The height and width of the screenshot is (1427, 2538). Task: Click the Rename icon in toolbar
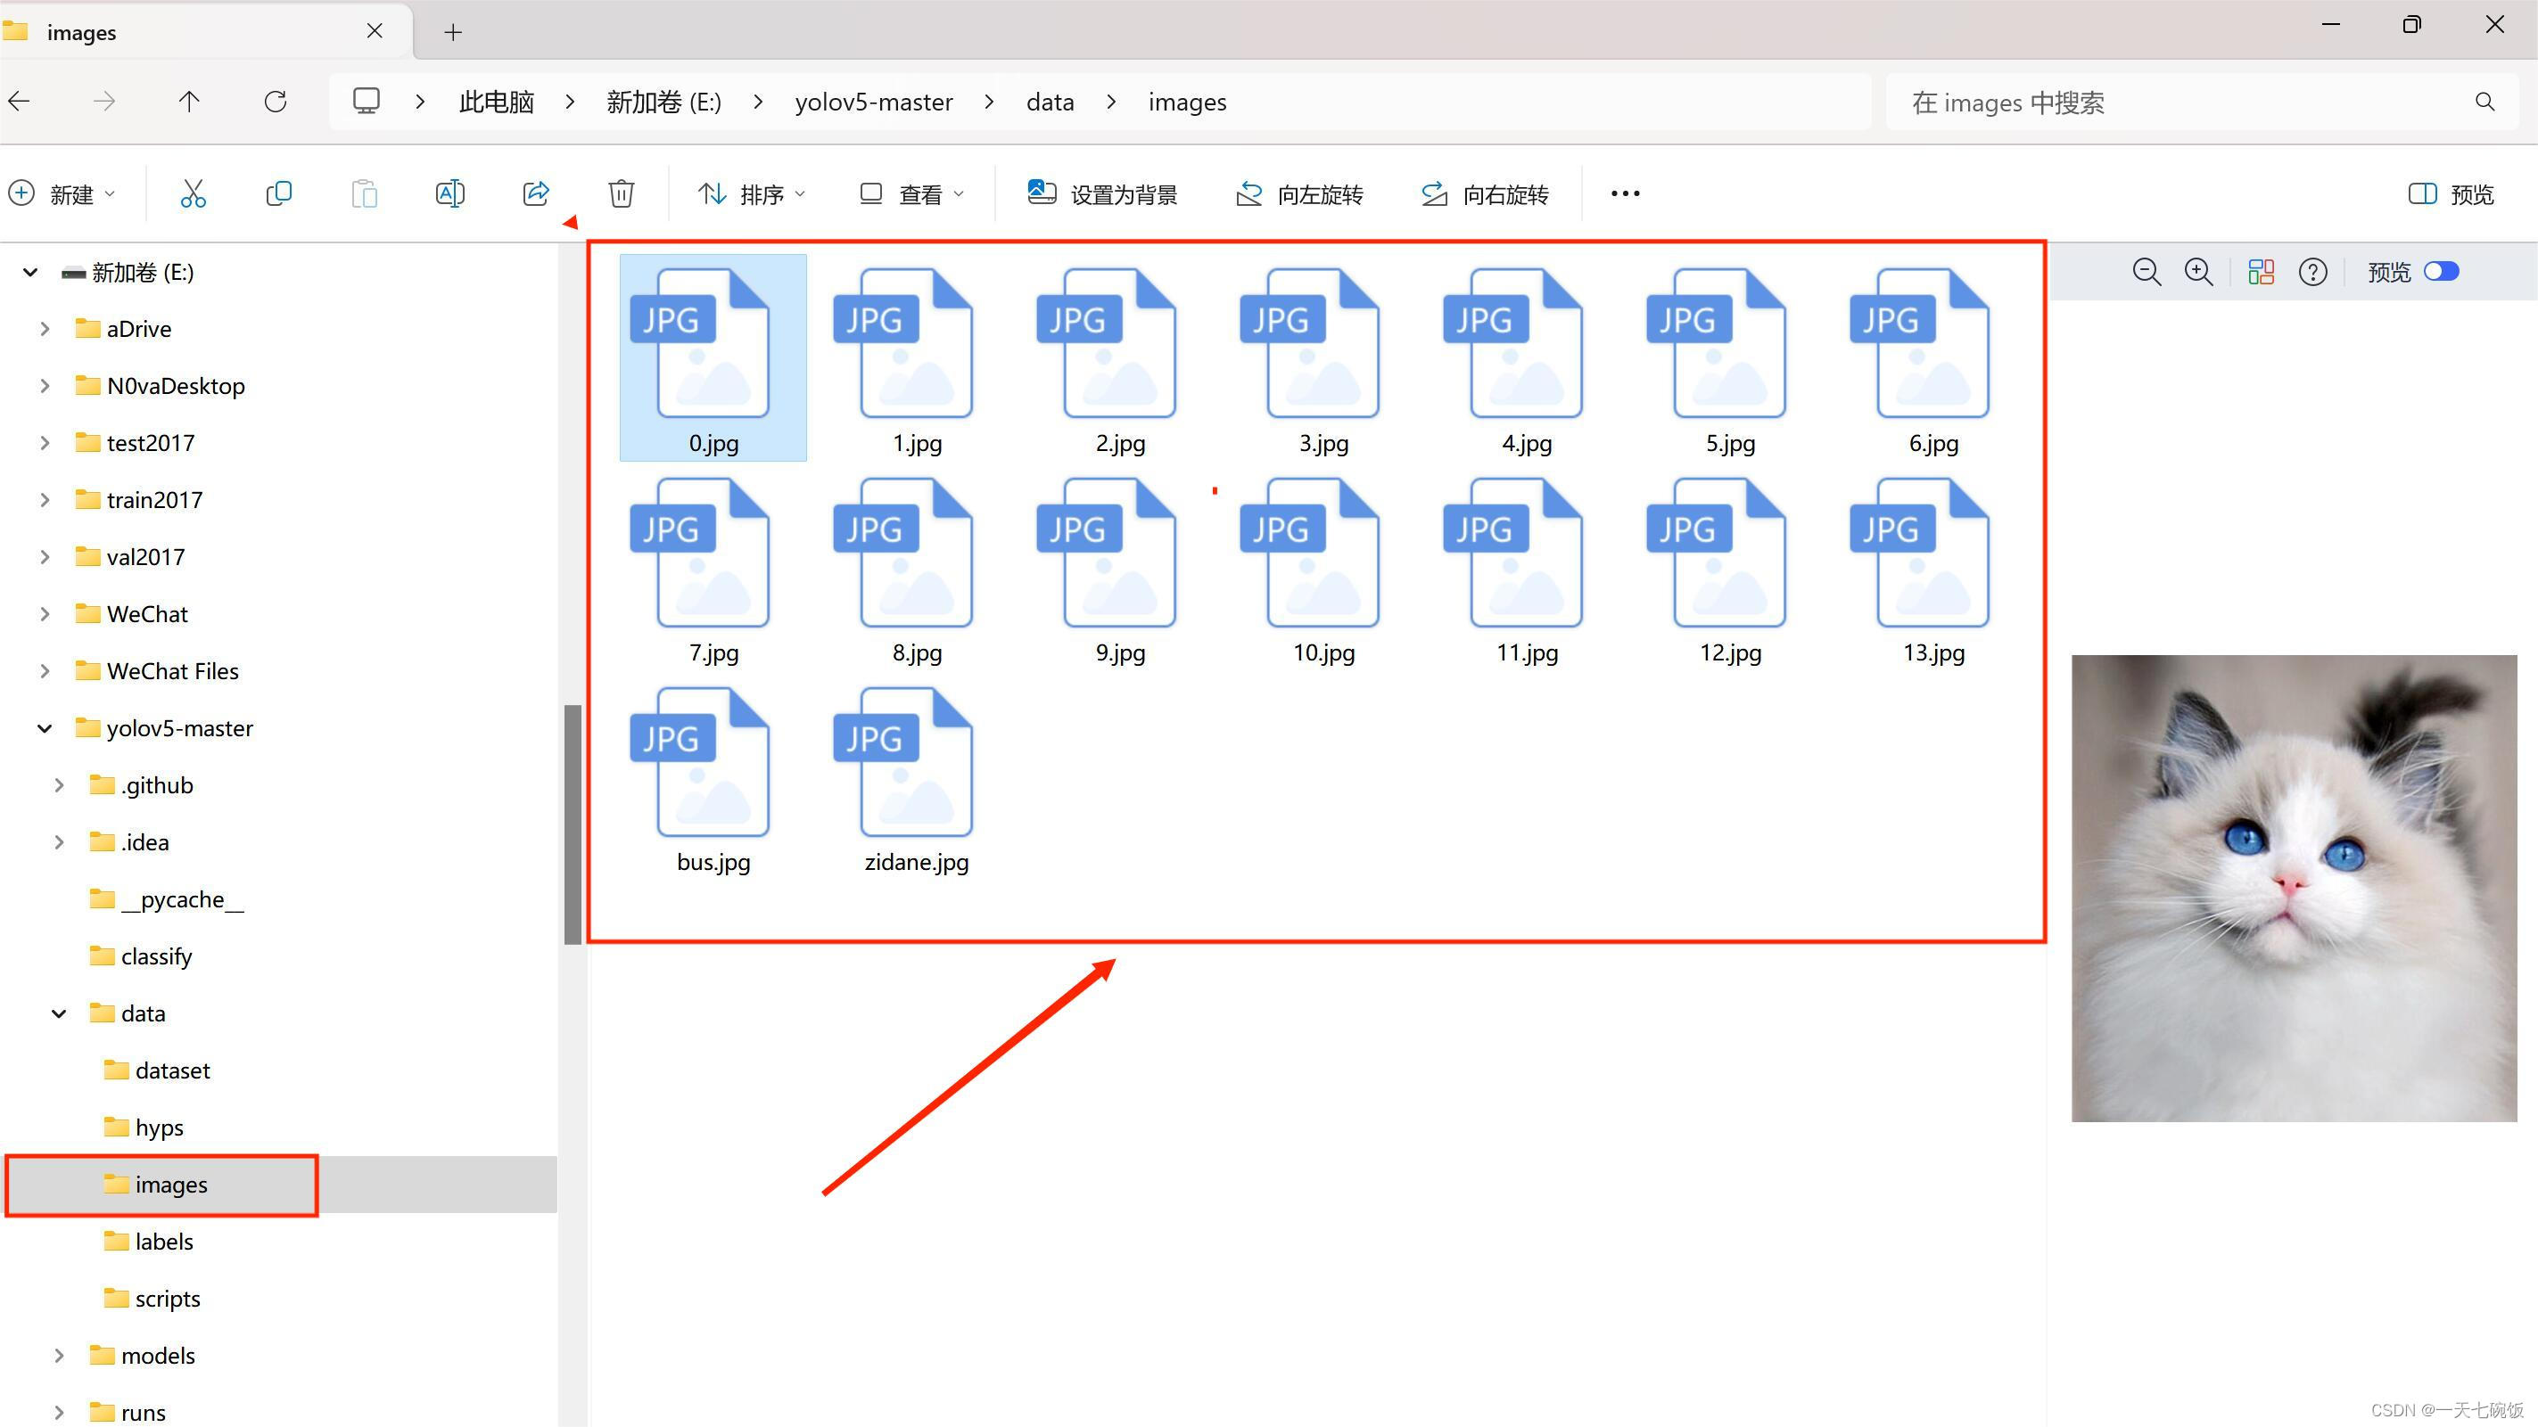[450, 194]
